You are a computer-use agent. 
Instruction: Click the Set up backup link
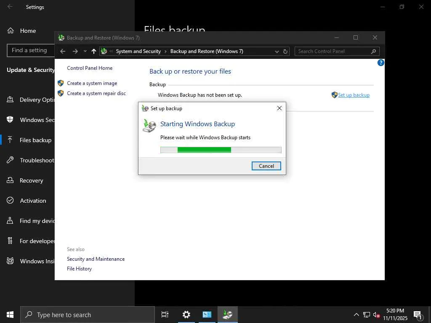(354, 95)
